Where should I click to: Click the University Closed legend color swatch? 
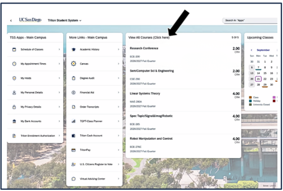point(250,104)
